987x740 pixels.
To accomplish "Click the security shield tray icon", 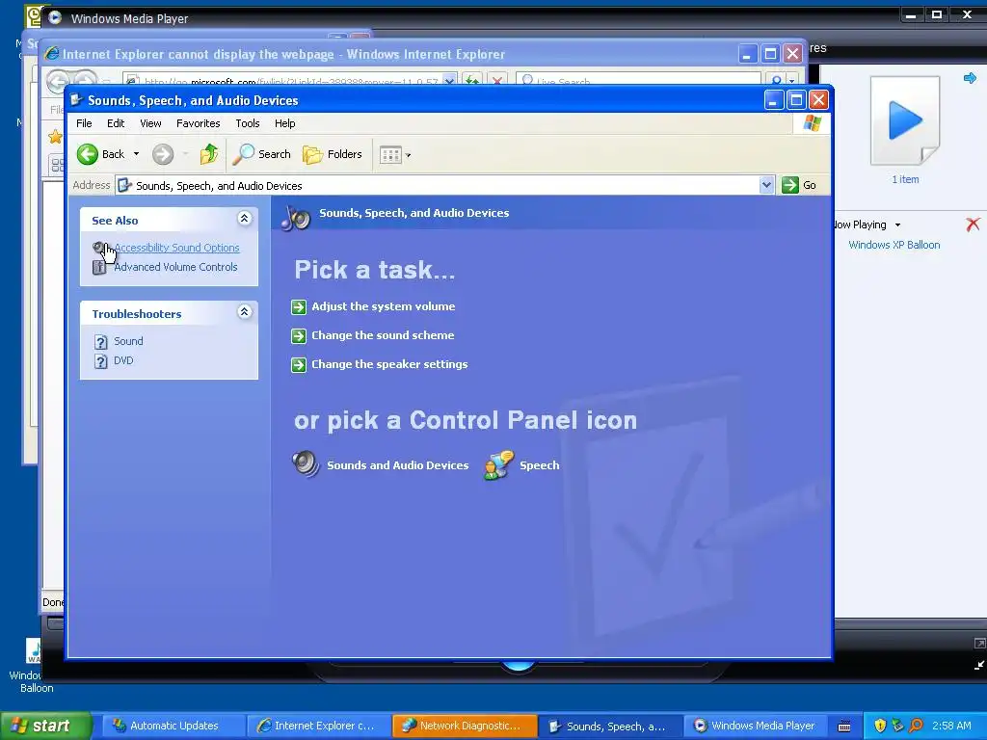I will tap(880, 726).
